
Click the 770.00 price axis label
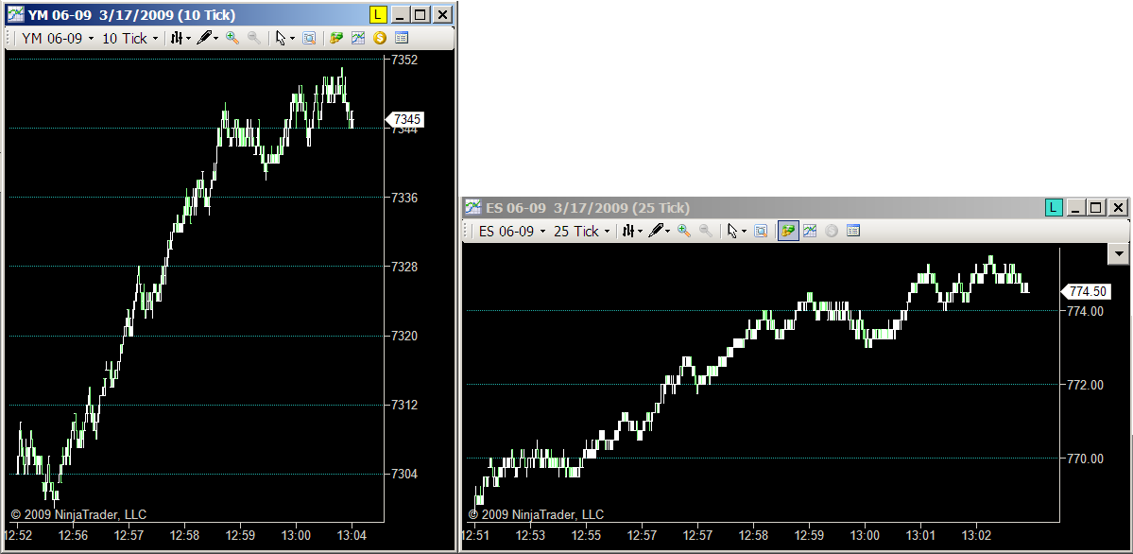click(1086, 459)
